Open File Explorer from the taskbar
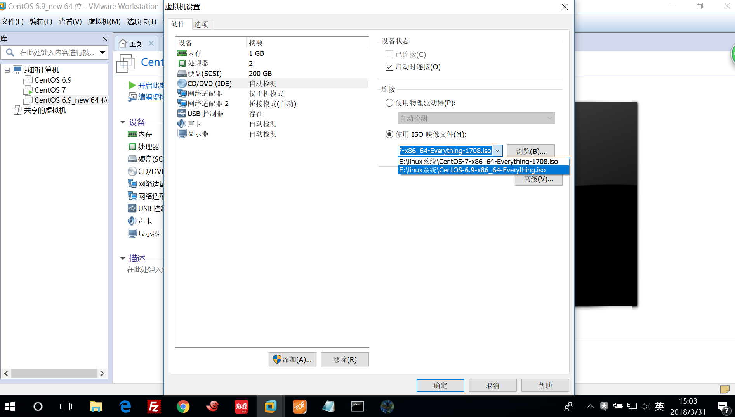 (x=96, y=406)
